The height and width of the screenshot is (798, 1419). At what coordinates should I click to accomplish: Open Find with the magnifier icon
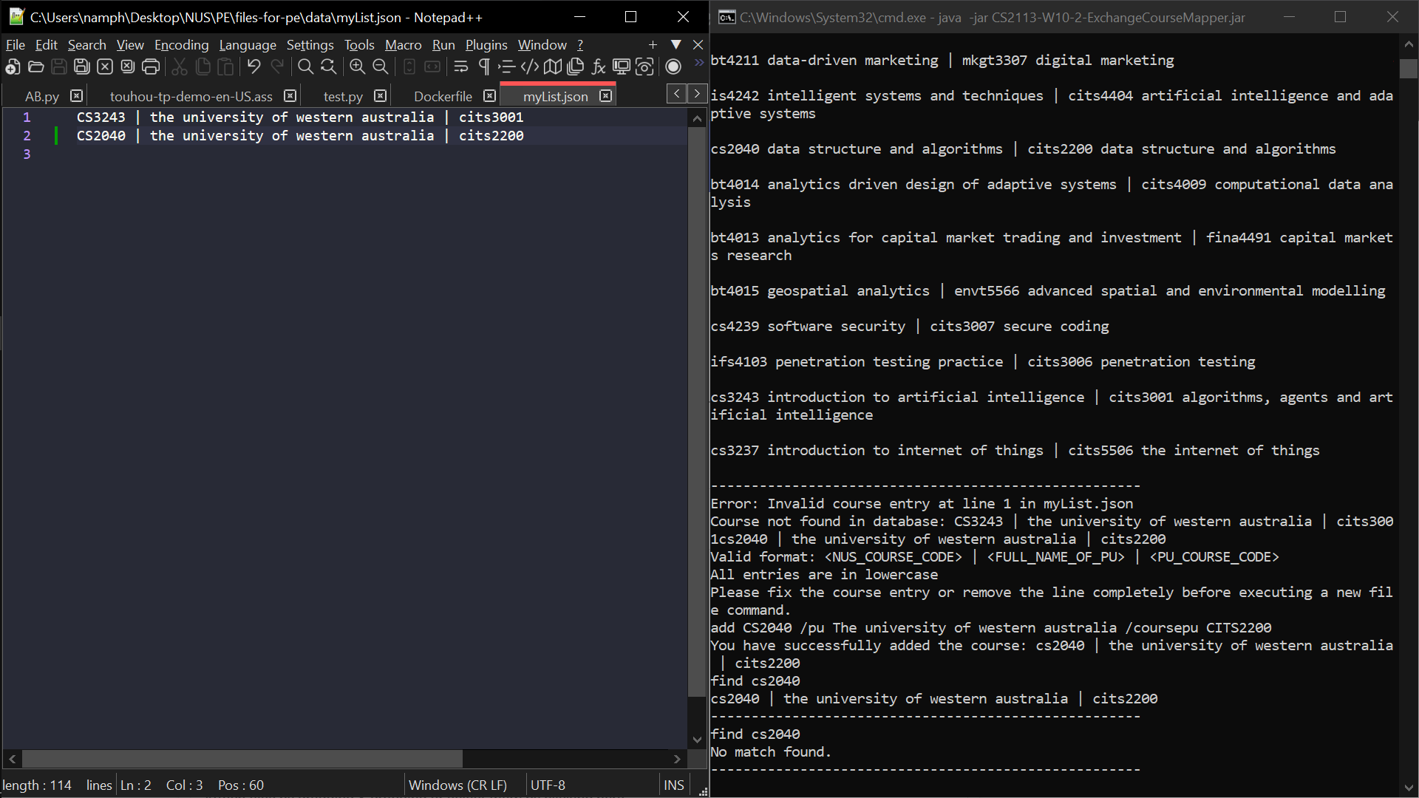[304, 67]
